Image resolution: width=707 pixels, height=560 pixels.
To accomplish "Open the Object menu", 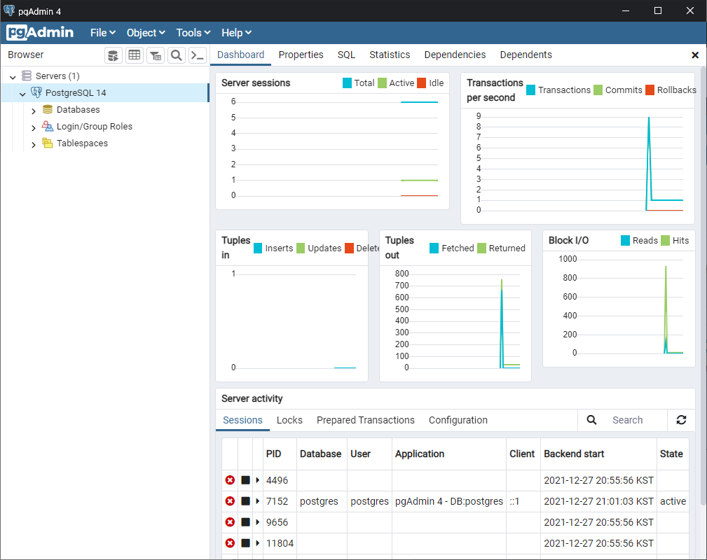I will [x=146, y=33].
